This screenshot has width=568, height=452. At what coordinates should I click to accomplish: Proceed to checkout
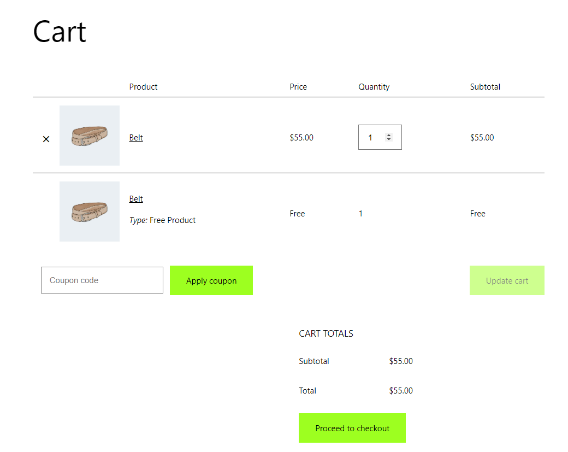tap(352, 428)
